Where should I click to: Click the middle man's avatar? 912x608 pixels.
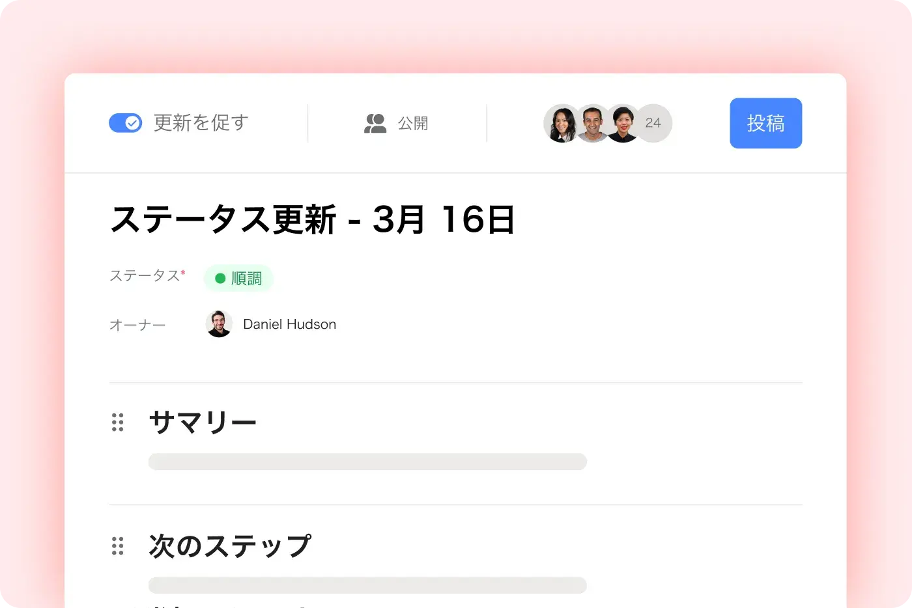click(593, 123)
